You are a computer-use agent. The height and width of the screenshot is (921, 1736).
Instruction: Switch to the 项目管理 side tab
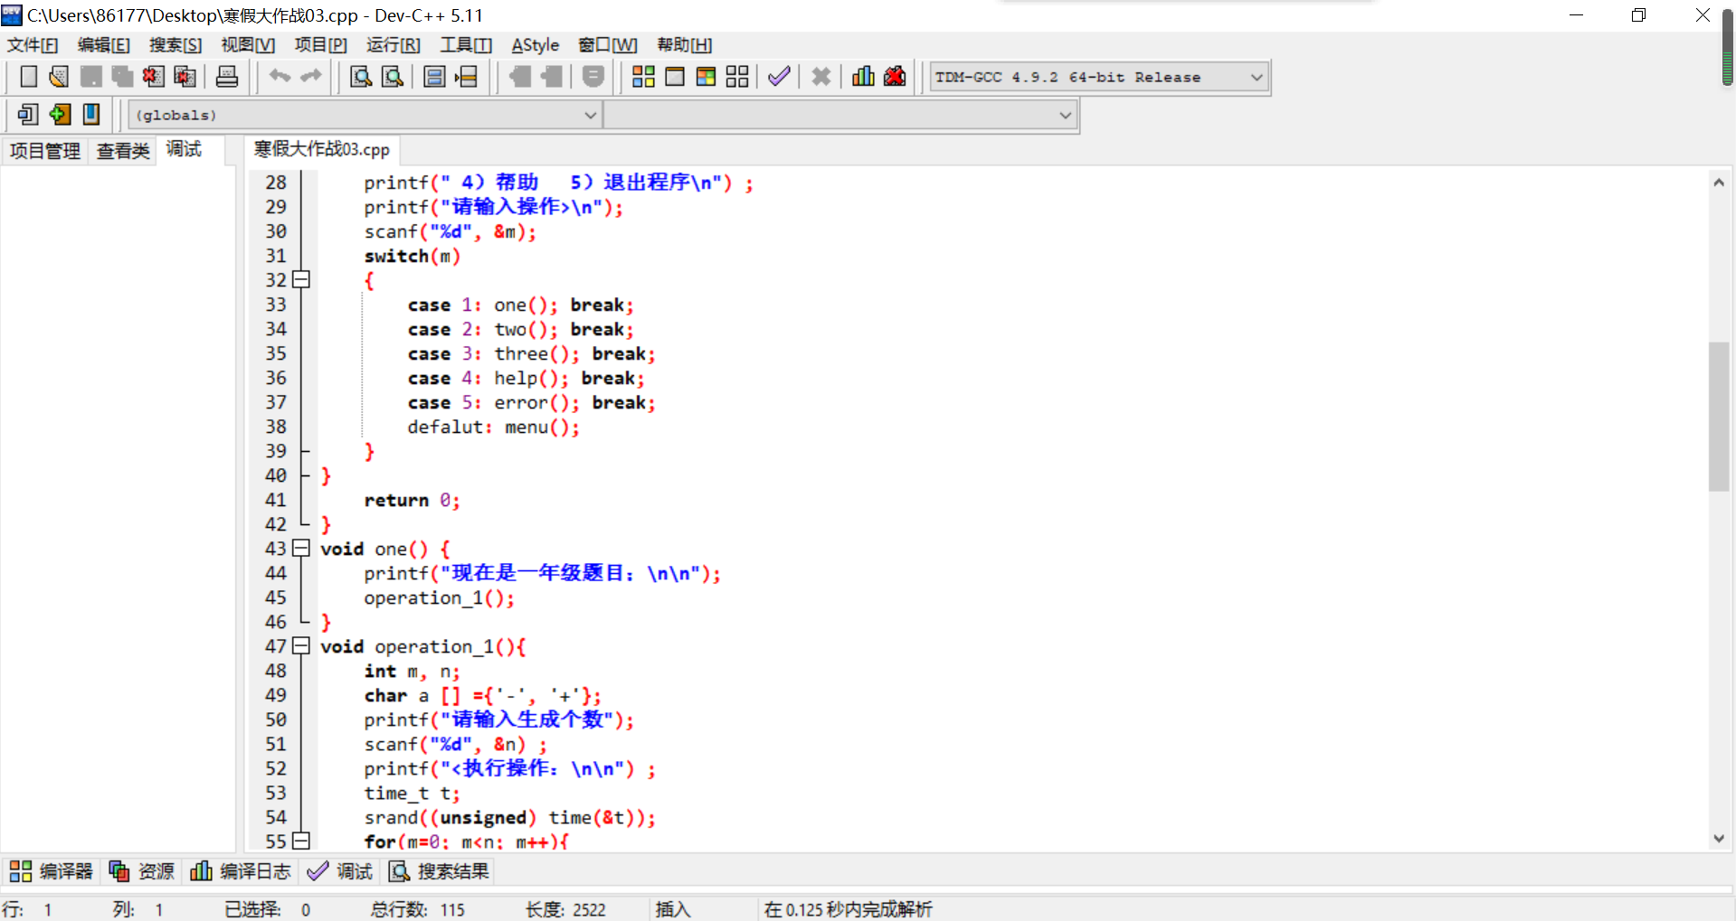click(45, 151)
